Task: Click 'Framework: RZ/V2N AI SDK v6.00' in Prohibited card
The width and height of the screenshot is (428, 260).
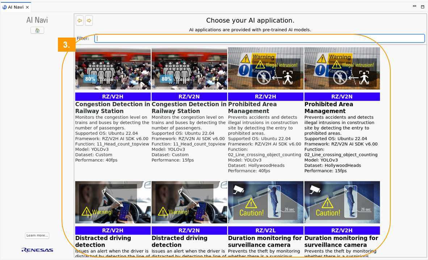Action: coord(341,144)
